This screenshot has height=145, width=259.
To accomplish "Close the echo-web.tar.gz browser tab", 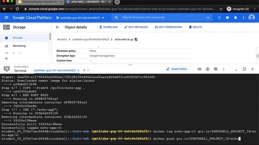I will (109, 2).
